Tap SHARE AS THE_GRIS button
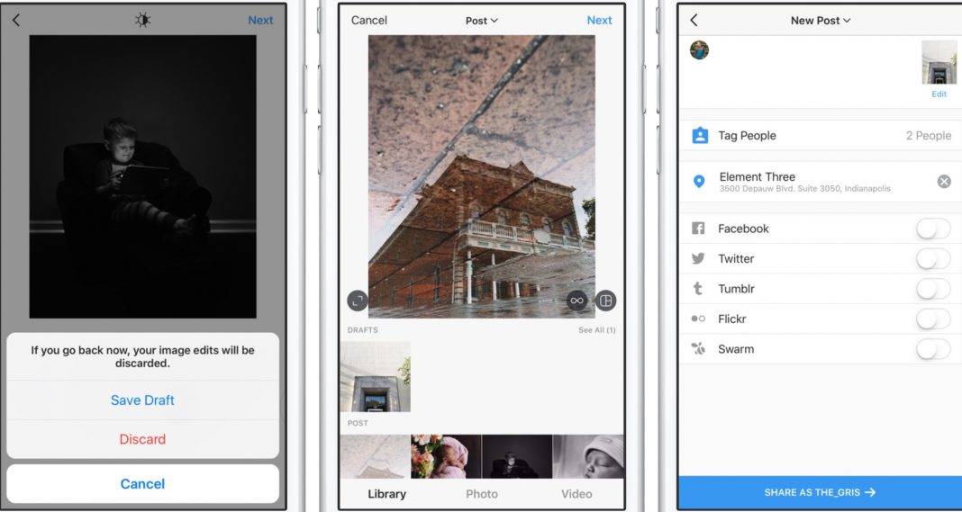 821,492
